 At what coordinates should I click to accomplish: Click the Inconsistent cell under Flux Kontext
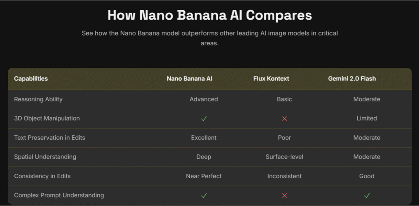[x=285, y=176]
